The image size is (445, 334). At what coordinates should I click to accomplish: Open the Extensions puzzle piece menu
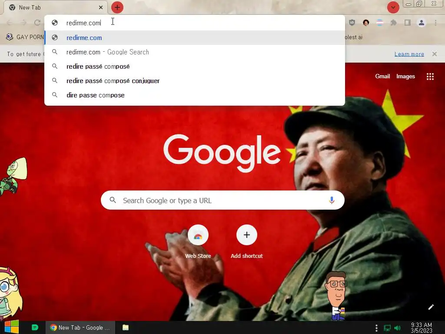coord(393,23)
